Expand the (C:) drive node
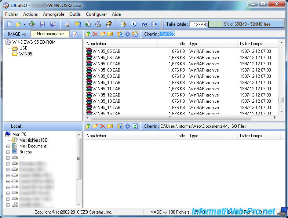 pyautogui.click(x=8, y=158)
